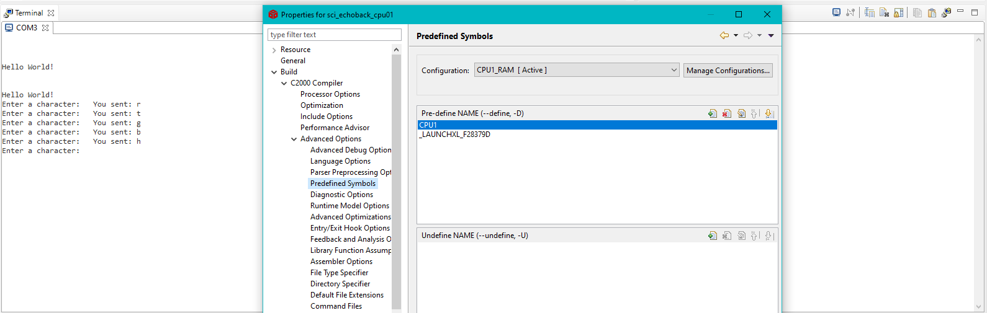This screenshot has width=987, height=313.
Task: Select _LAUNCHXL_F28379D symbol in list
Action: click(456, 134)
